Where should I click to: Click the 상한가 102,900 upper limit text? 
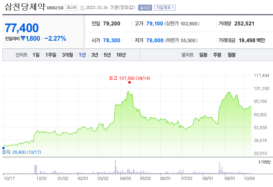point(182,23)
